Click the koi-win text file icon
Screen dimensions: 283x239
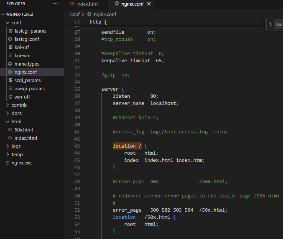[x=11, y=56]
